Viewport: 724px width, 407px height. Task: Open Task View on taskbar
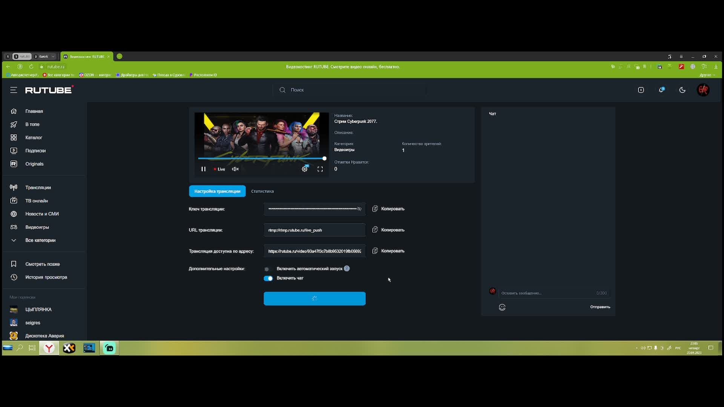32,348
